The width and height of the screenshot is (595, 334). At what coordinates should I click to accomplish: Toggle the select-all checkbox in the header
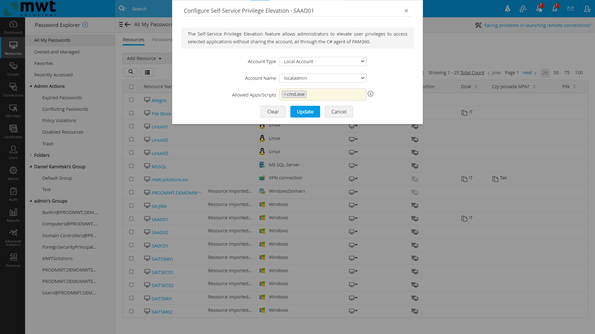(x=131, y=87)
